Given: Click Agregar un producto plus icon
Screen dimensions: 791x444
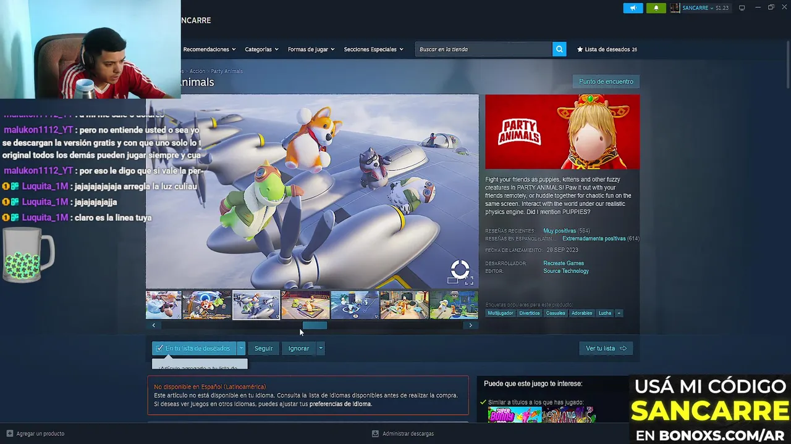Looking at the screenshot, I should point(9,434).
